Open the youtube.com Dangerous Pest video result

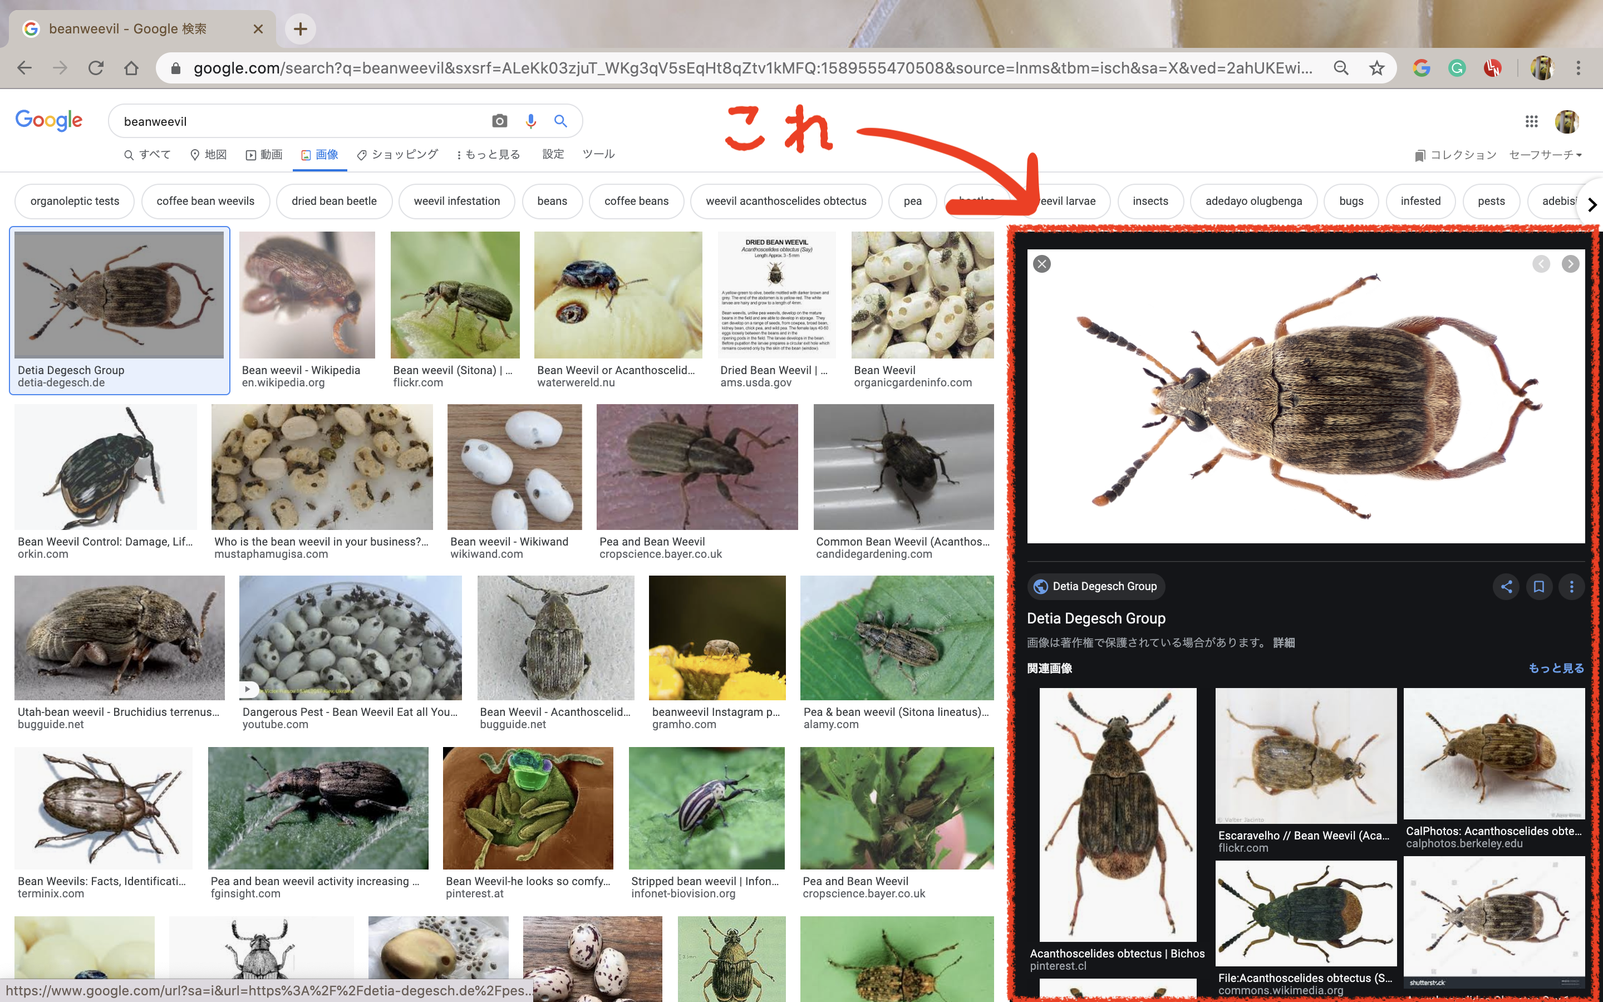pyautogui.click(x=351, y=638)
